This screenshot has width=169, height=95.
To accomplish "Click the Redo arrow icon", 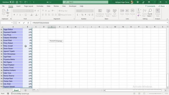I will pyautogui.click(x=25, y=2).
